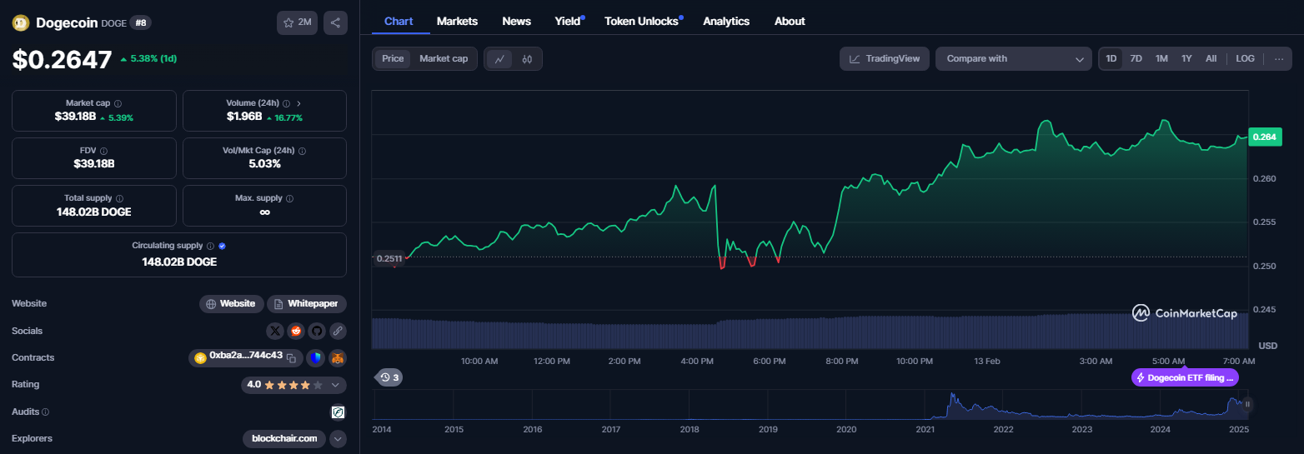Click the blue shield icon in Contracts row
Screen dimensions: 1304x454
click(x=315, y=358)
